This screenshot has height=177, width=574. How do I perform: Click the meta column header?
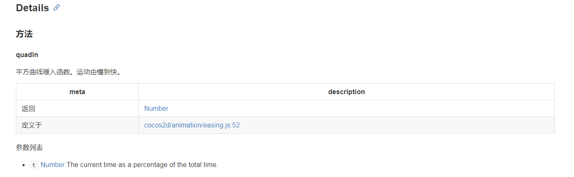tap(77, 92)
